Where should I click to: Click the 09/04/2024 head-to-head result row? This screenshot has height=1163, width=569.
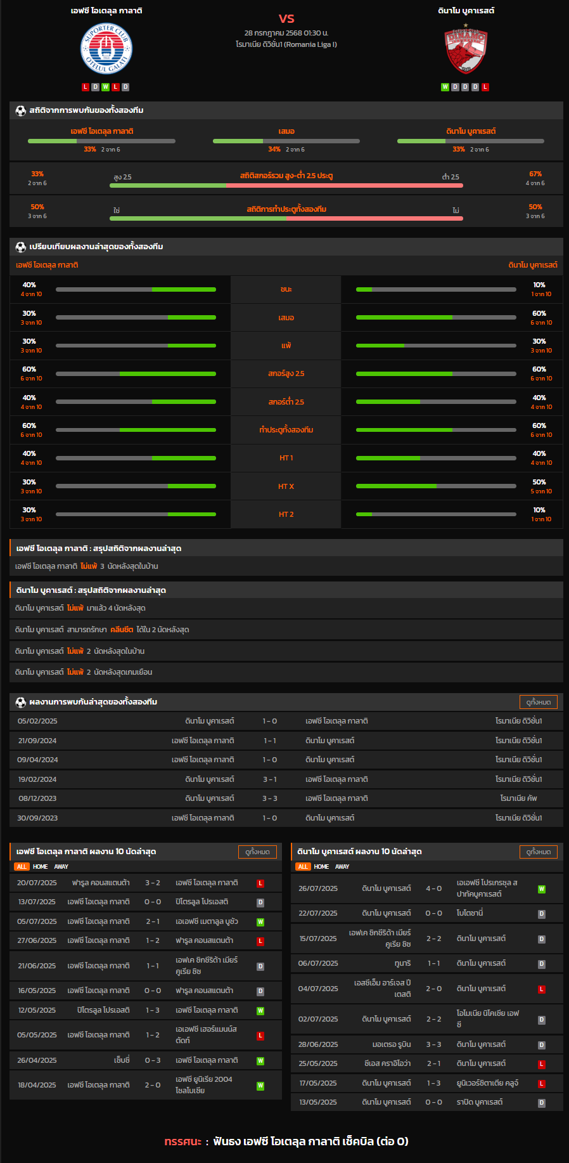coord(286,760)
